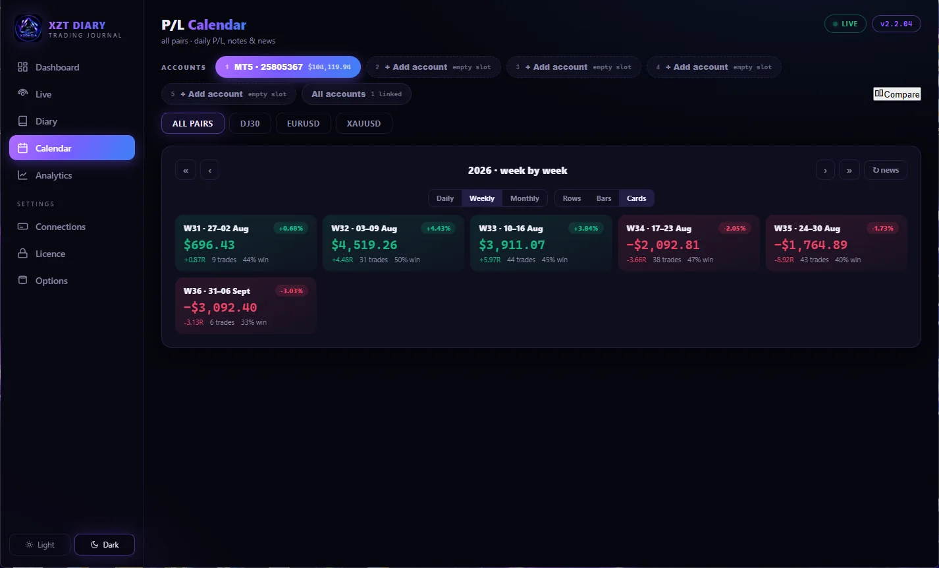Select MT5 account 25805367
This screenshot has width=939, height=568.
pyautogui.click(x=288, y=67)
